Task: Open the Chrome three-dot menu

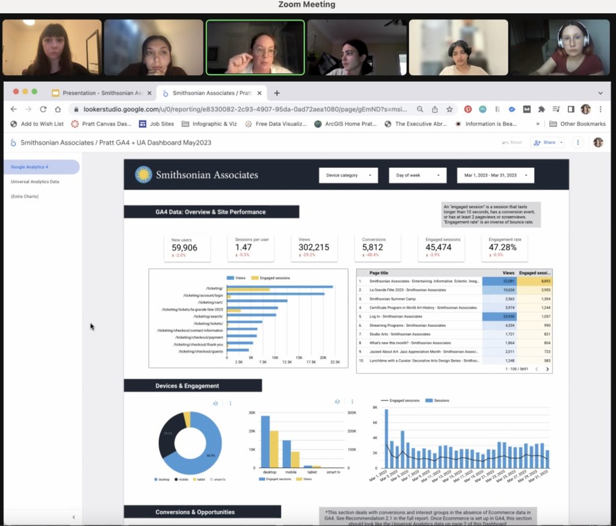Action: (x=600, y=110)
